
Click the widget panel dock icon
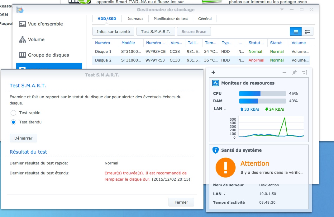304,72
